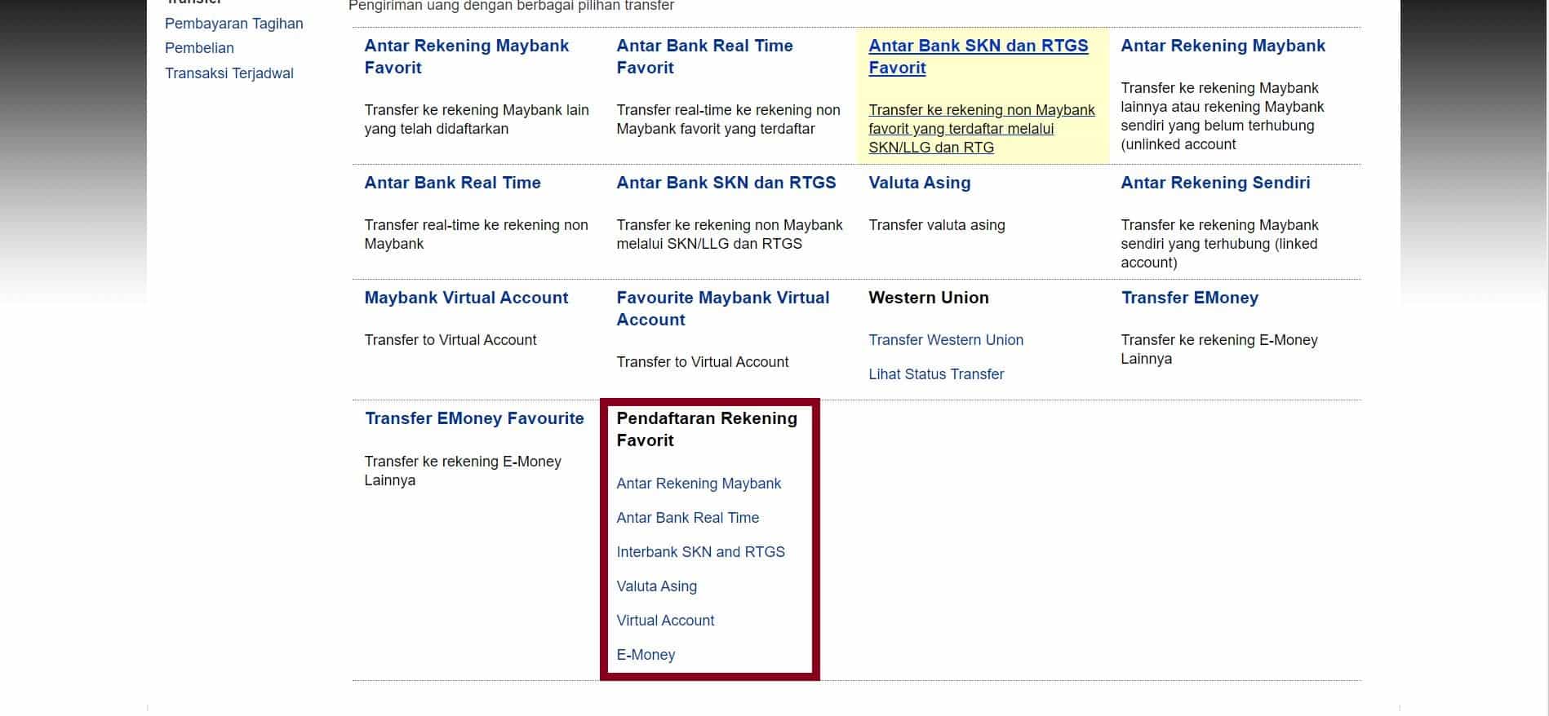
Task: Register Virtual Account as favorite
Action: (665, 621)
